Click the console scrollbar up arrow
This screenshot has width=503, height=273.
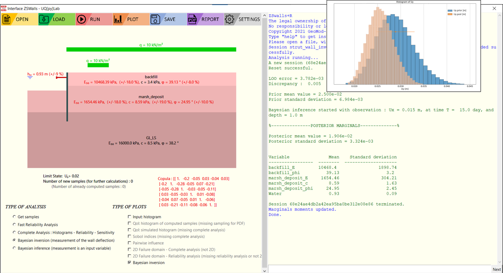pos(264,16)
